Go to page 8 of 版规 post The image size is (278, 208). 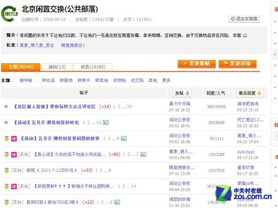click(x=110, y=170)
